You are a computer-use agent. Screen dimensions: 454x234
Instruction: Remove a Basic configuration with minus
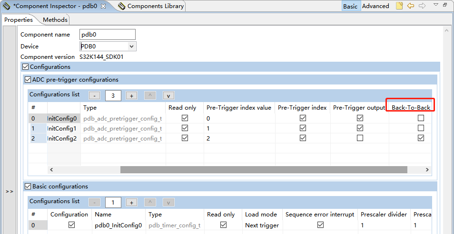point(94,203)
